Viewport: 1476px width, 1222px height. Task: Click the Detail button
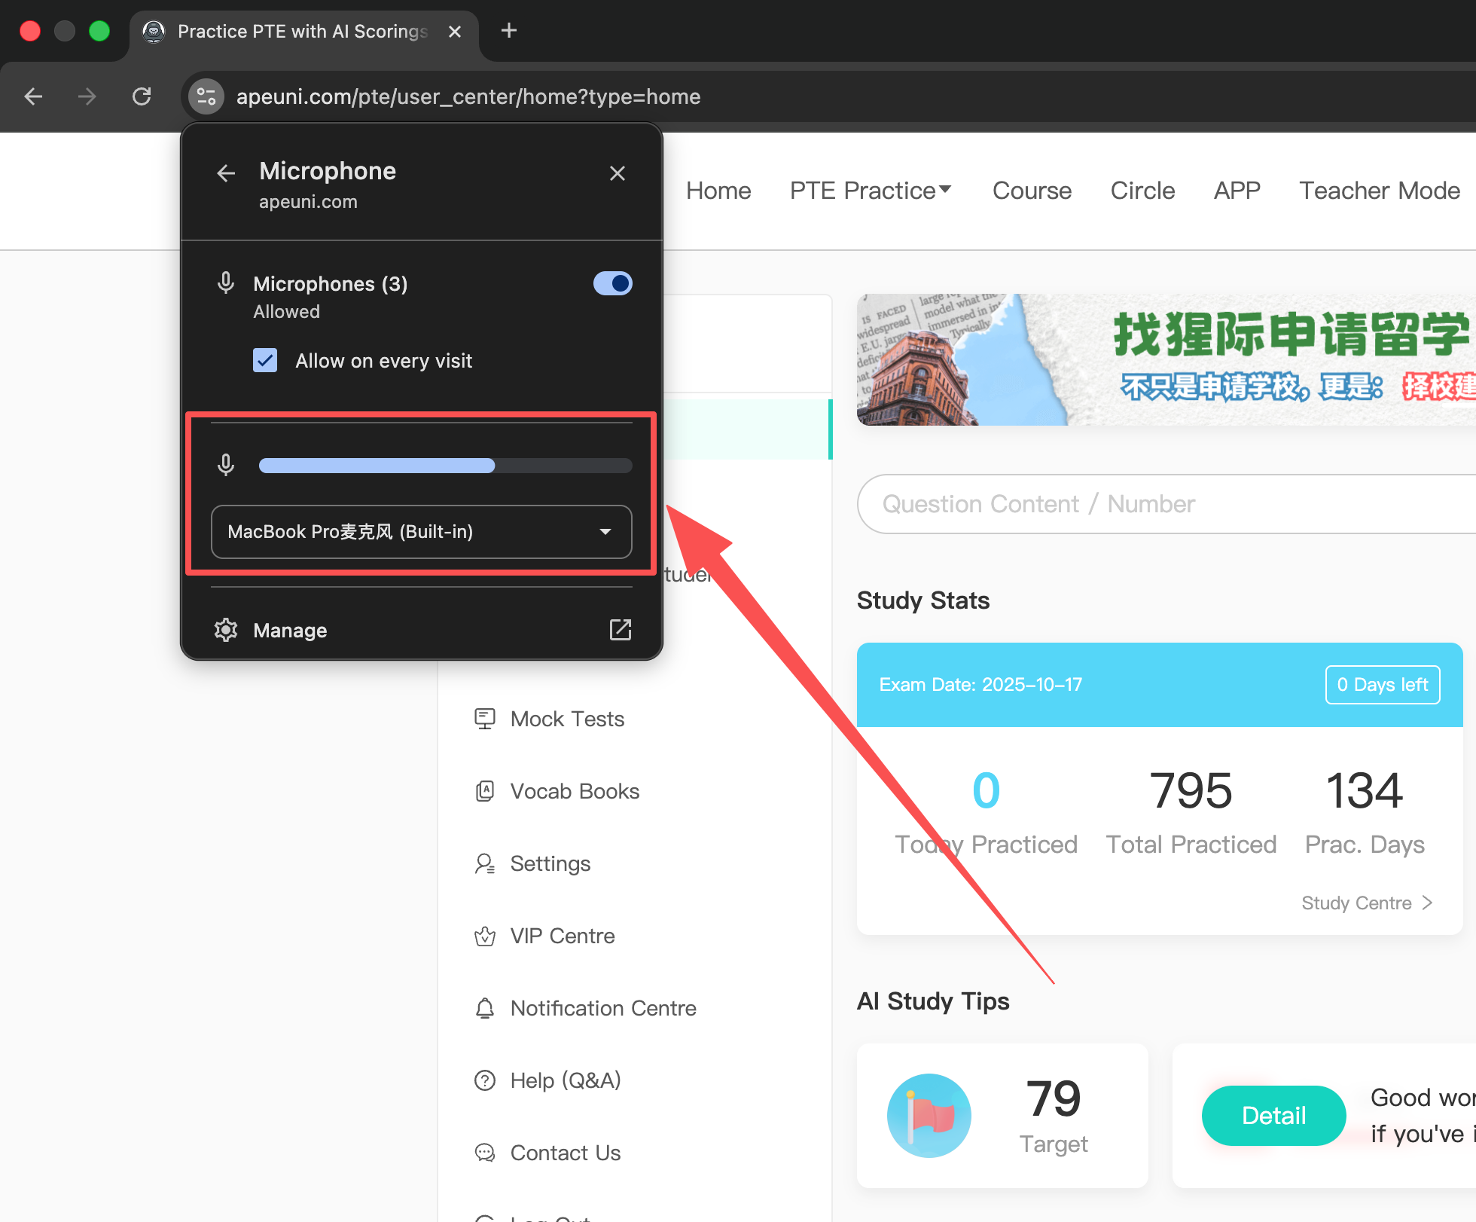[x=1273, y=1115]
